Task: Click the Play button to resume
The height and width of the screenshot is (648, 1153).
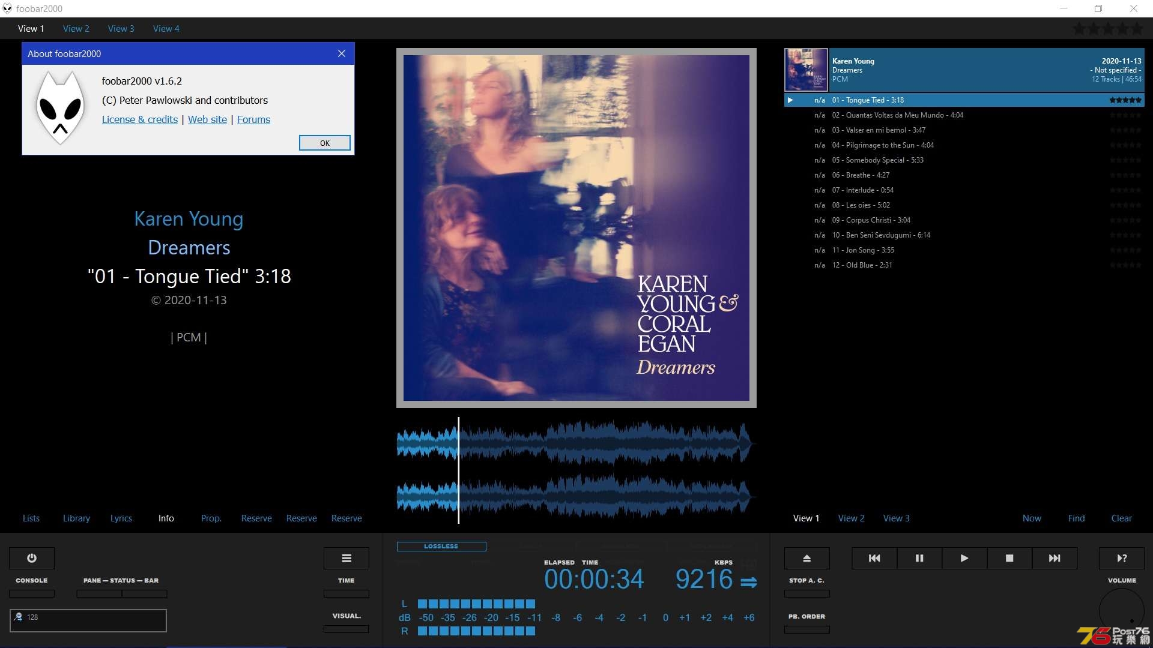Action: [x=964, y=558]
